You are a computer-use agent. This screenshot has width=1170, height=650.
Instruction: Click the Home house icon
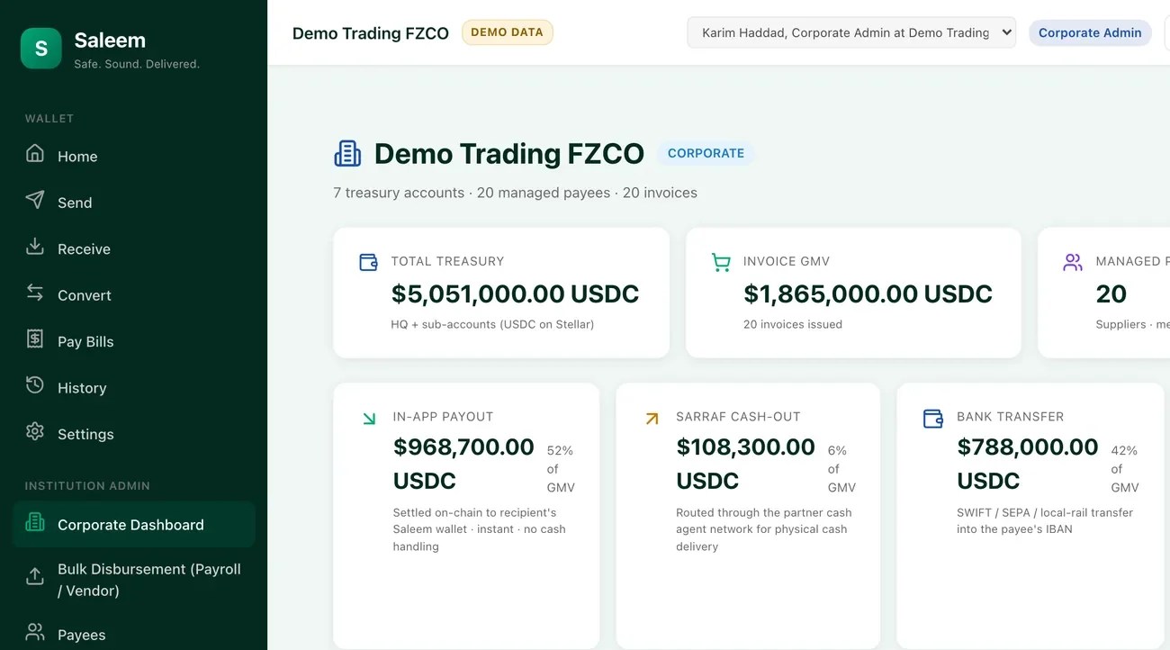coord(35,153)
